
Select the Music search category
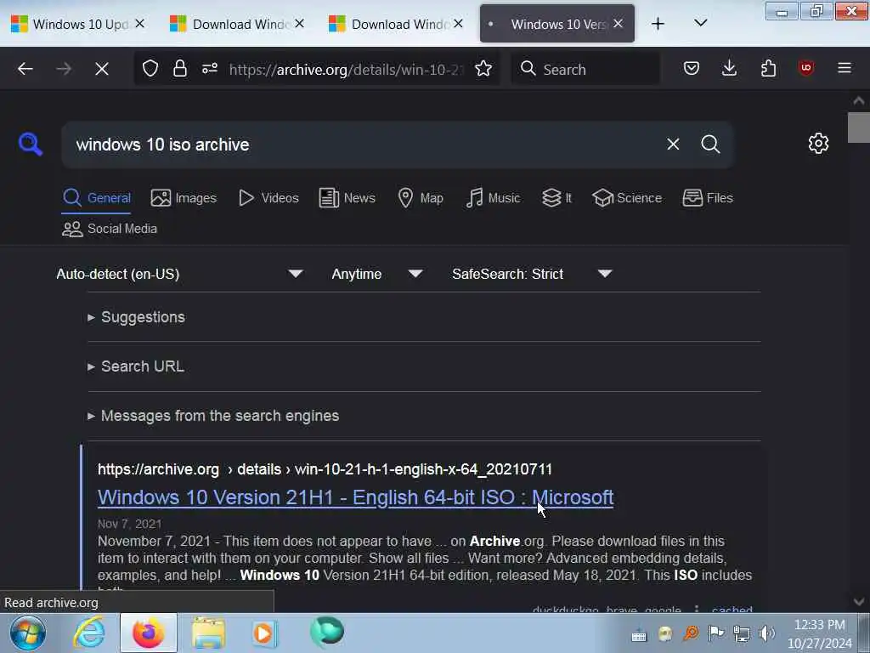(x=493, y=198)
